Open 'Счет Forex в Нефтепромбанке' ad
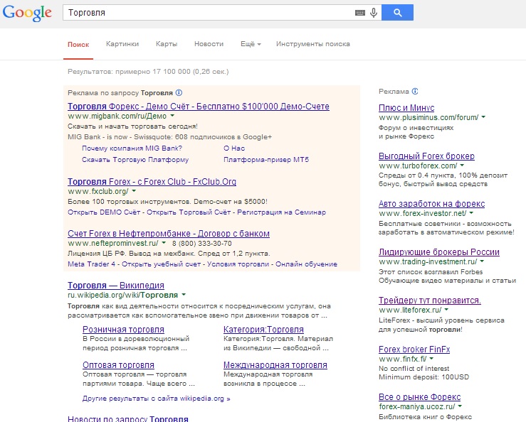Screen dimensions: 526x422 [x=169, y=234]
